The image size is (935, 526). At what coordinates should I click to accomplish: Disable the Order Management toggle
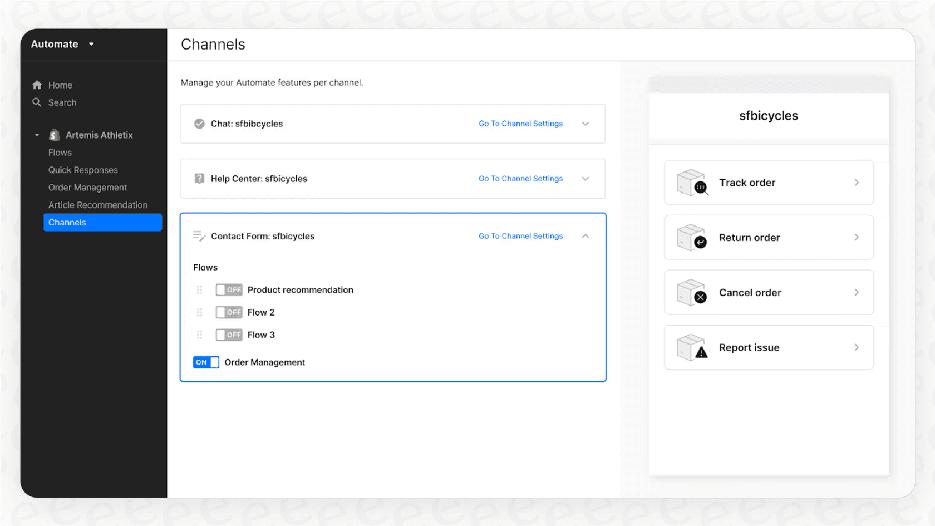[x=206, y=362]
